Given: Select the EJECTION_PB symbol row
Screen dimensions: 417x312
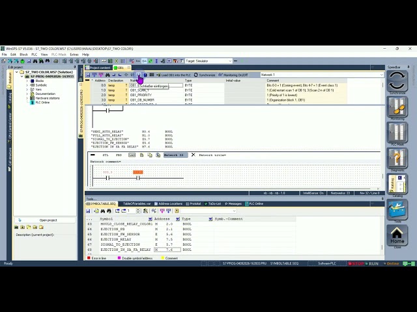Looking at the screenshot, I should click(190, 229).
